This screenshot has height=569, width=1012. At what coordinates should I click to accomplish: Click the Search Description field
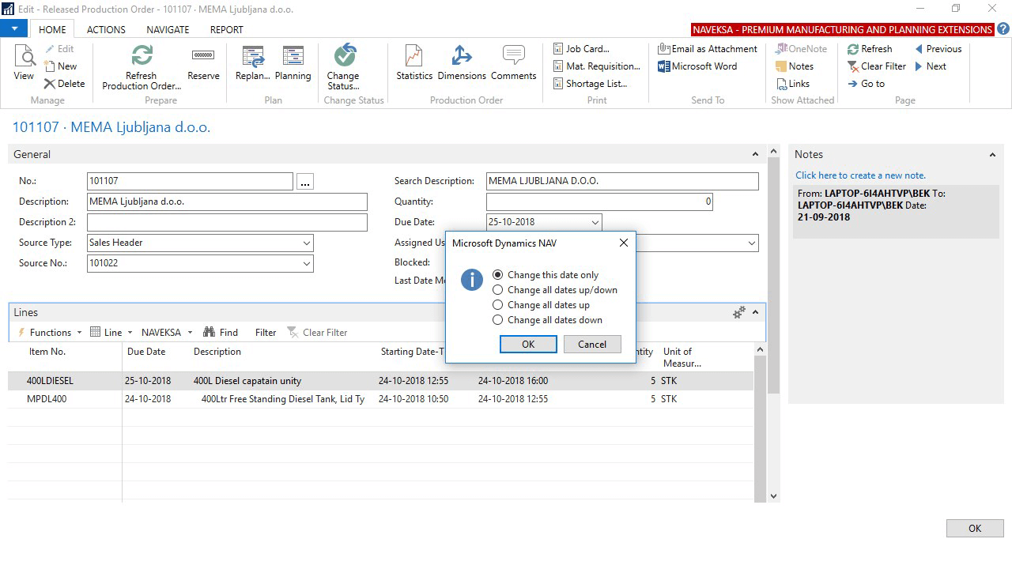click(622, 182)
